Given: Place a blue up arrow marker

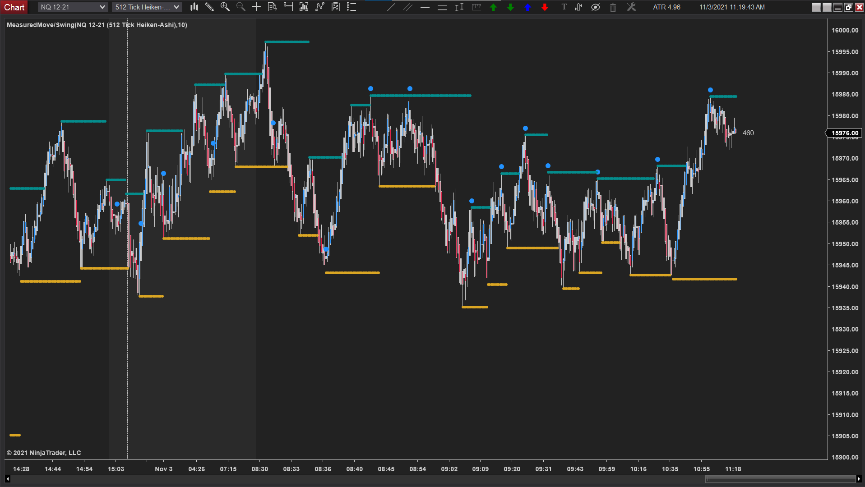Looking at the screenshot, I should click(x=527, y=7).
